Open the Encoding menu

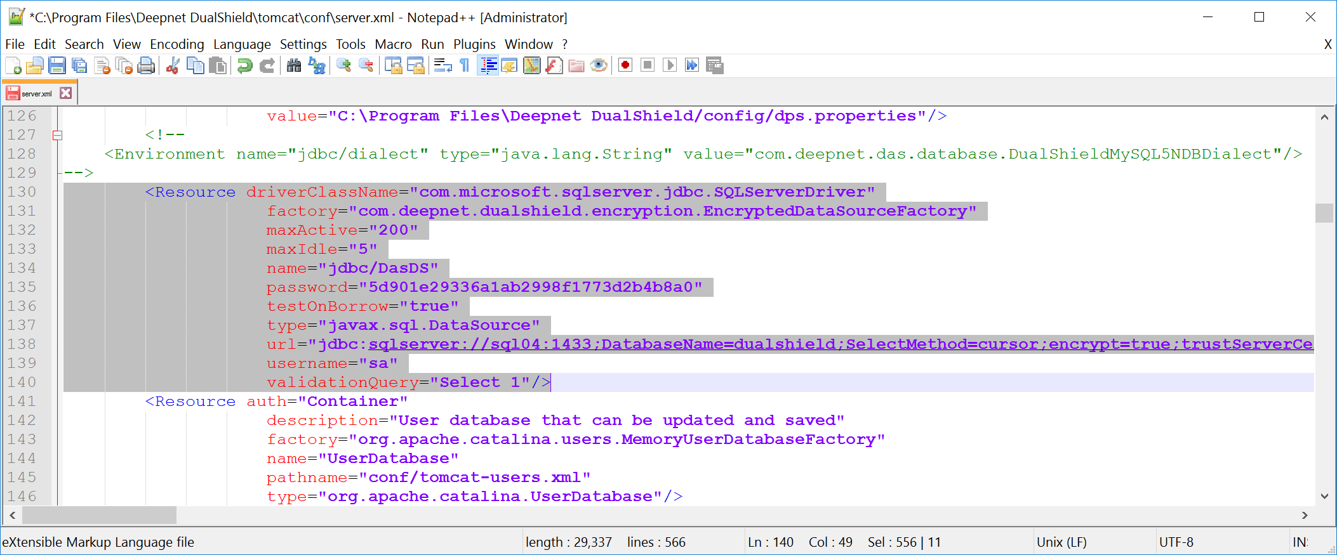point(176,44)
